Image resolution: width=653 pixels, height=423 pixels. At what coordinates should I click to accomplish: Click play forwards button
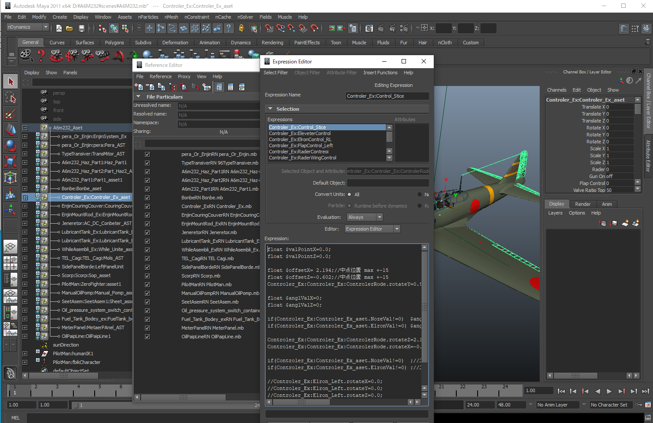(609, 391)
